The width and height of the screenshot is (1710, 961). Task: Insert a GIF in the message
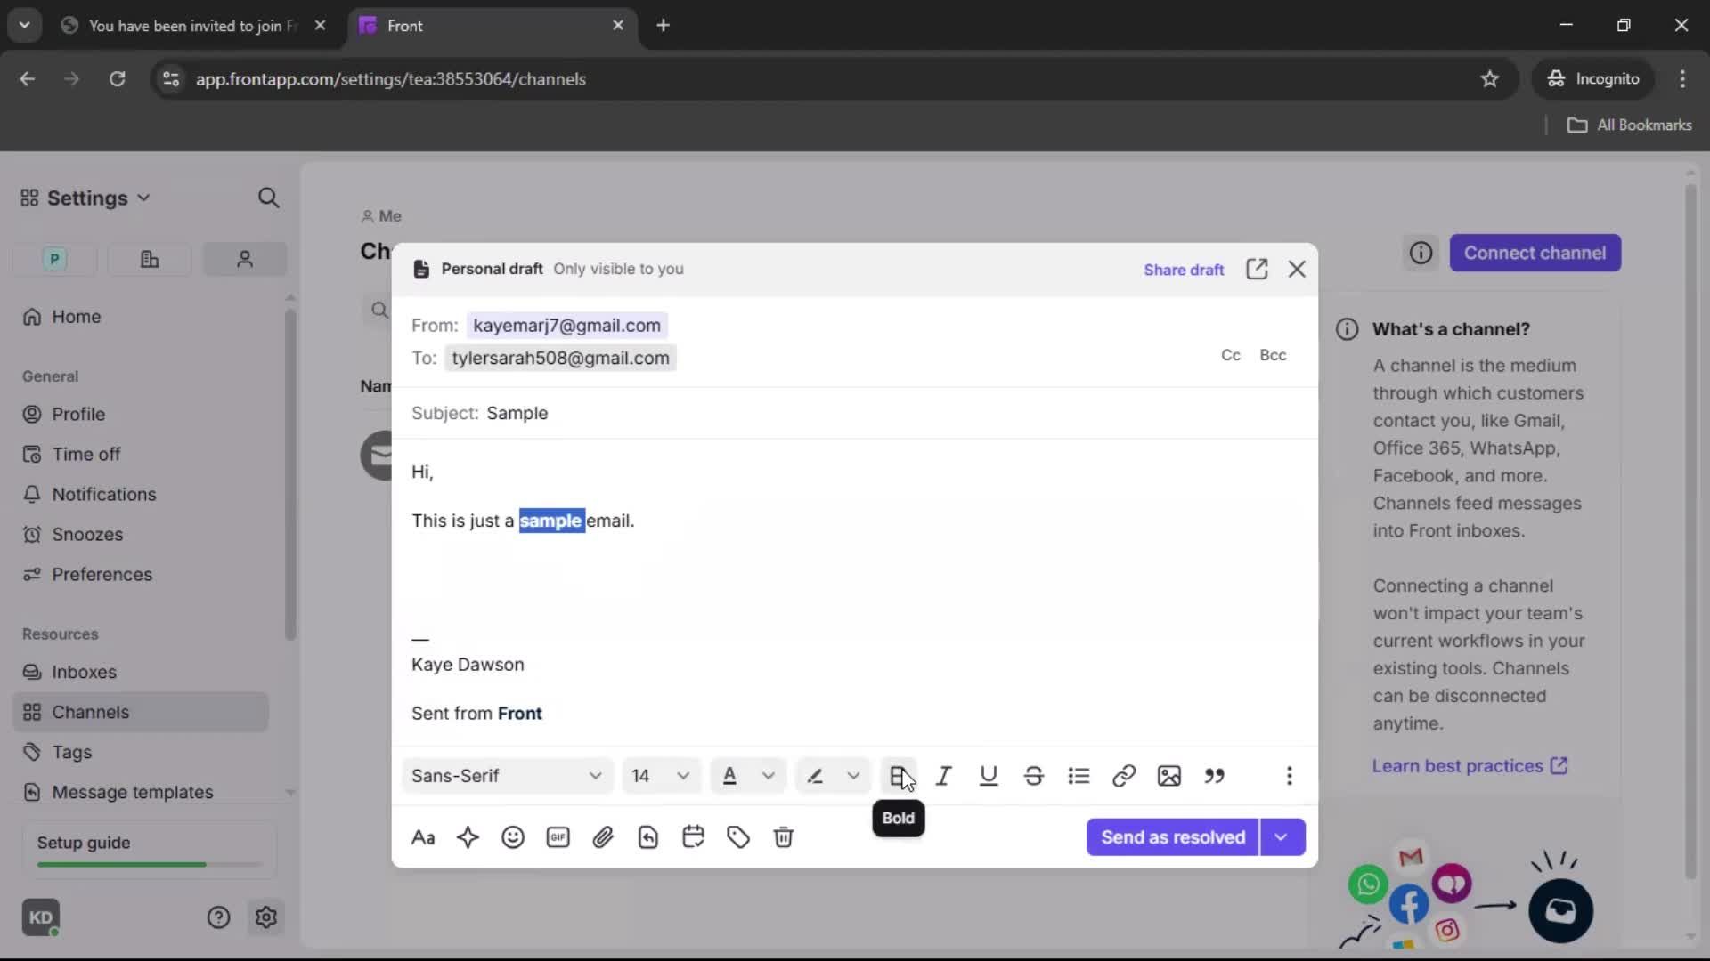click(558, 837)
